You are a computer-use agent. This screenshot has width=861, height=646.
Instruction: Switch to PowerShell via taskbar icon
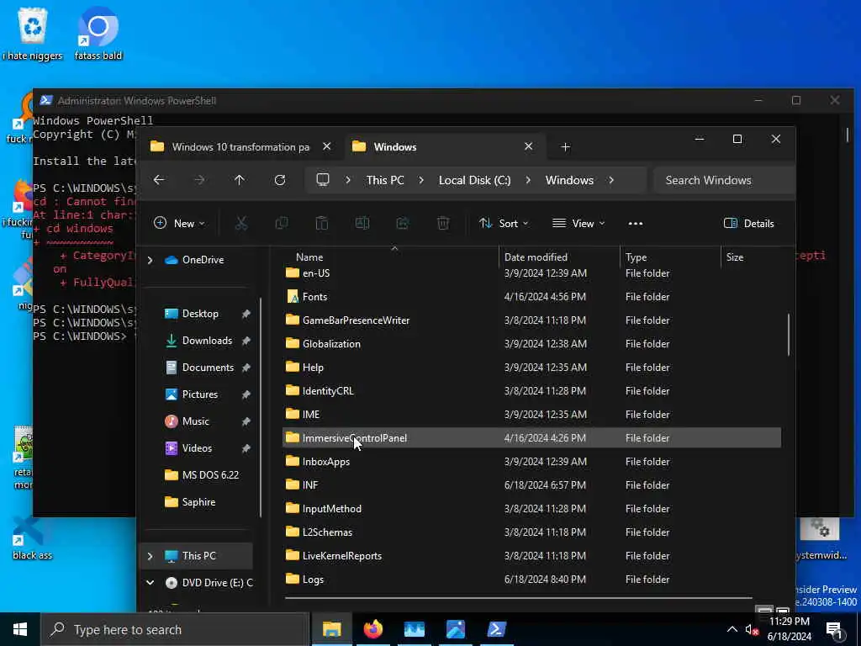[x=496, y=629]
